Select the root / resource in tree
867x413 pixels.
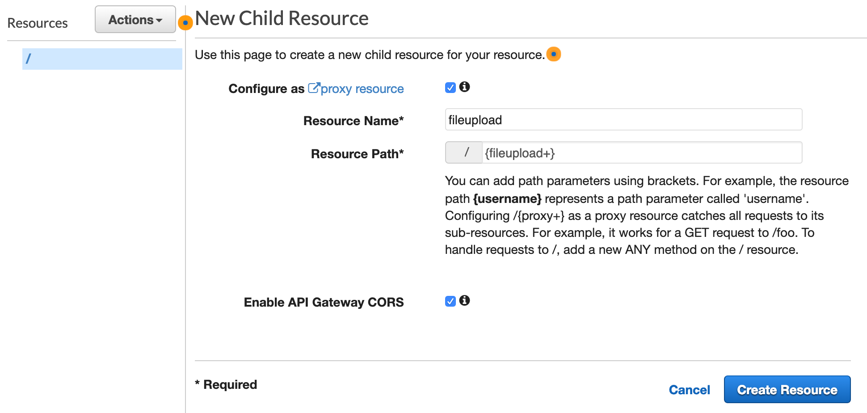pos(102,59)
